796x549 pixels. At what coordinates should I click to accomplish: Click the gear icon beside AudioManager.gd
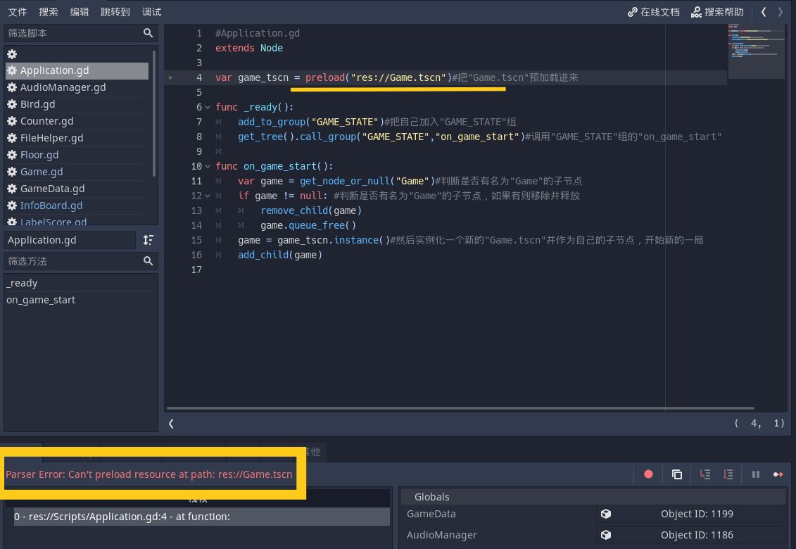[12, 87]
